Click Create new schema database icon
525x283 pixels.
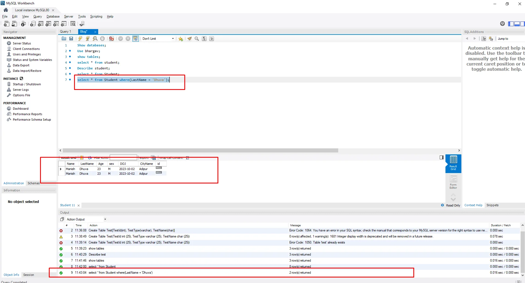point(33,24)
